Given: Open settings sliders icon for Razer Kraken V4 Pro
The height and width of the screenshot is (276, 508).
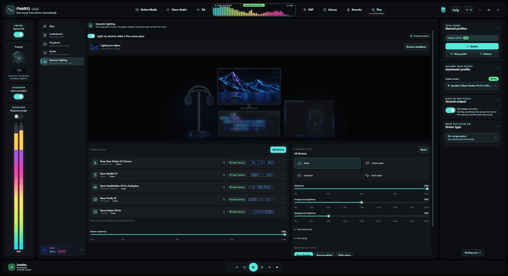Looking at the screenshot, I should tap(224, 211).
